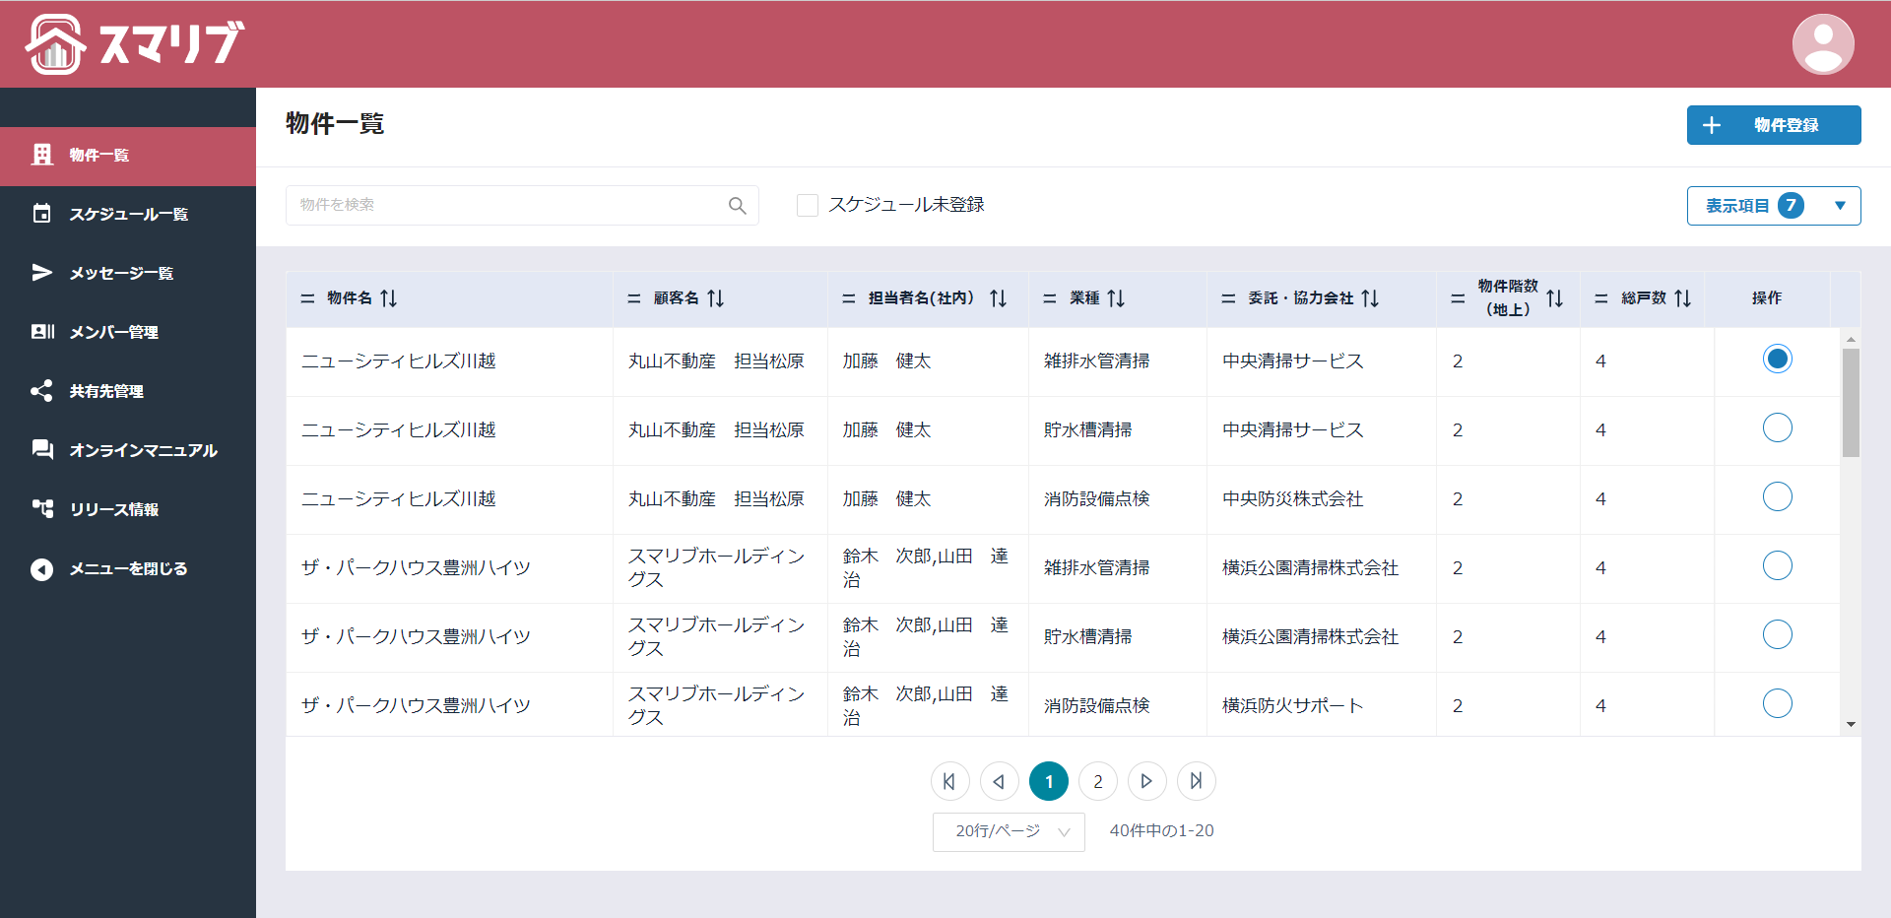Open メンバー管理 in the sidebar

[x=113, y=332]
